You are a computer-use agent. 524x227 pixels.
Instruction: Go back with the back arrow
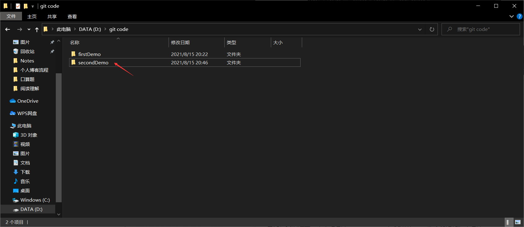[8, 29]
